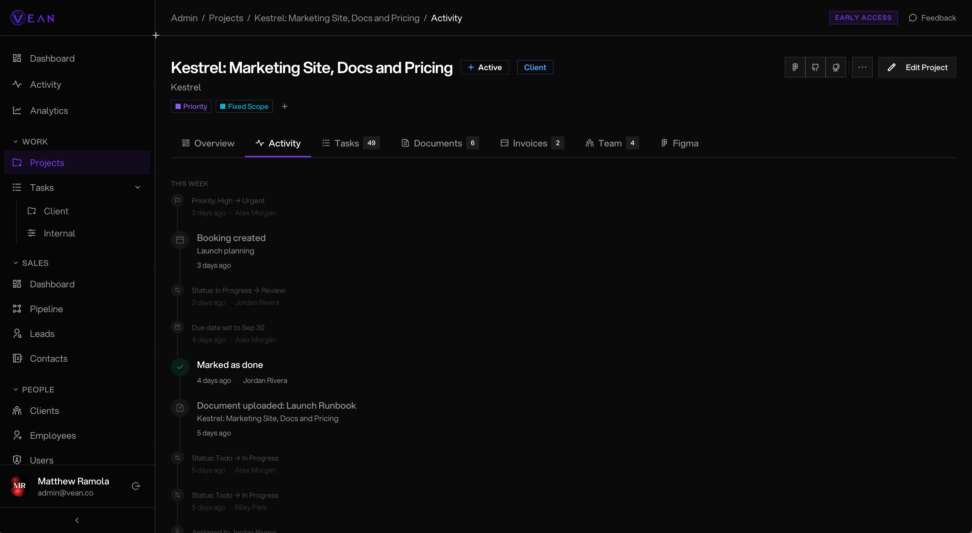Collapse the PEOPLE section
Image resolution: width=972 pixels, height=533 pixels.
coord(34,389)
